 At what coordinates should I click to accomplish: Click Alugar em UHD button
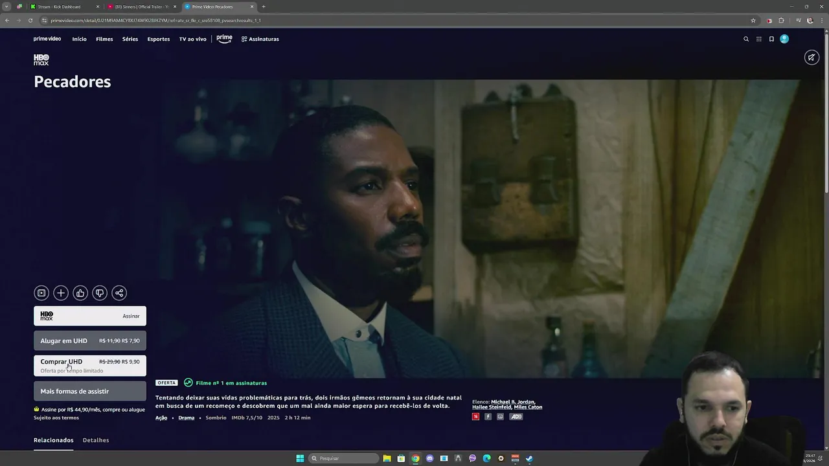pos(90,340)
